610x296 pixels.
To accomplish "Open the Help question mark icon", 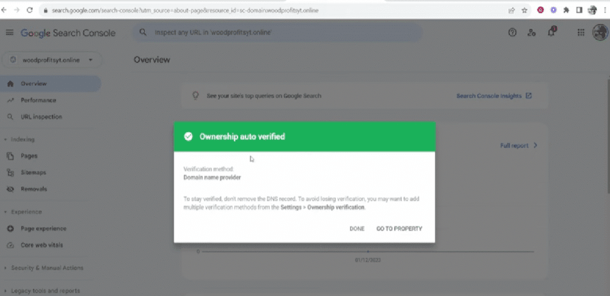I will 512,33.
